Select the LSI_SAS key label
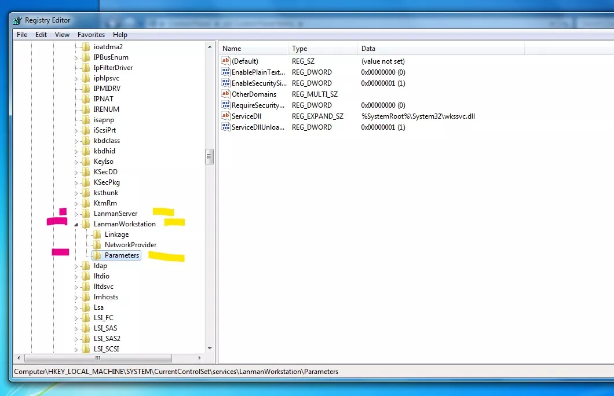The height and width of the screenshot is (396, 614). (x=105, y=328)
